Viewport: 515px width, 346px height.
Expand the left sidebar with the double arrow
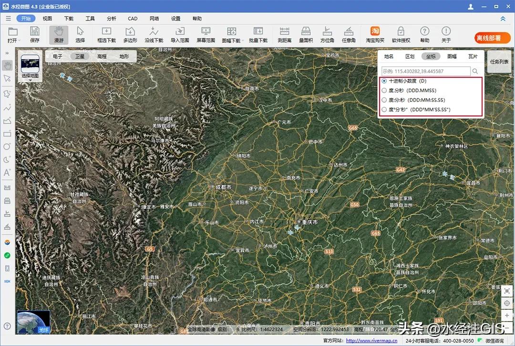(x=7, y=53)
